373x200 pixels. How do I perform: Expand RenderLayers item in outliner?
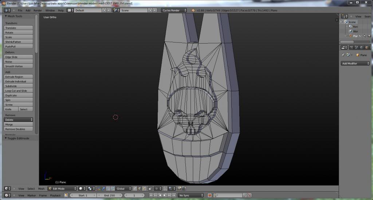tap(347, 26)
